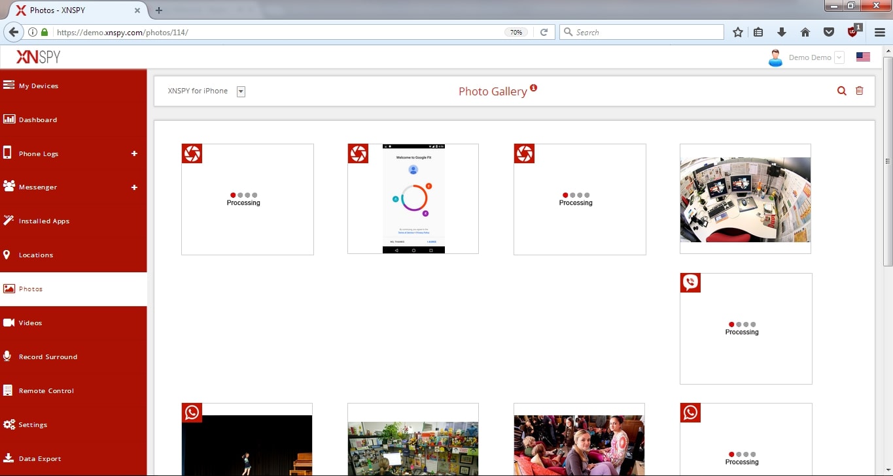Click the Installed Apps wand icon
893x476 pixels.
click(9, 220)
